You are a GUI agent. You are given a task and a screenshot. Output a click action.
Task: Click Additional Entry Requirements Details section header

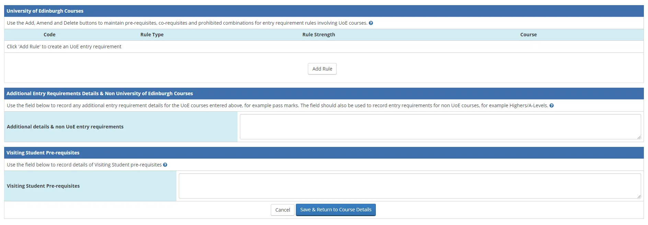click(324, 93)
